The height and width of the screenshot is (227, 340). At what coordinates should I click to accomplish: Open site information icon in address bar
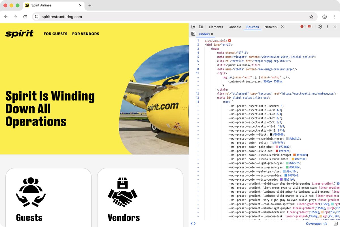[36, 17]
